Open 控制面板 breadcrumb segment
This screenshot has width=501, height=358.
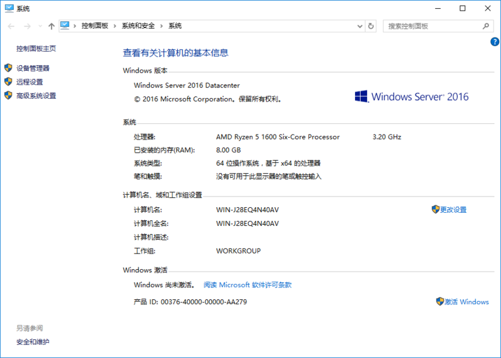click(95, 26)
